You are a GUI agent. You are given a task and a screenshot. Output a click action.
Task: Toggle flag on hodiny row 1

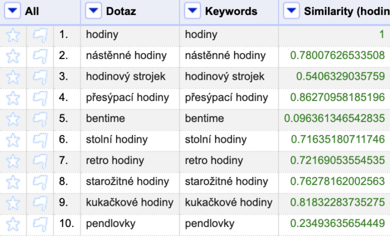point(40,35)
